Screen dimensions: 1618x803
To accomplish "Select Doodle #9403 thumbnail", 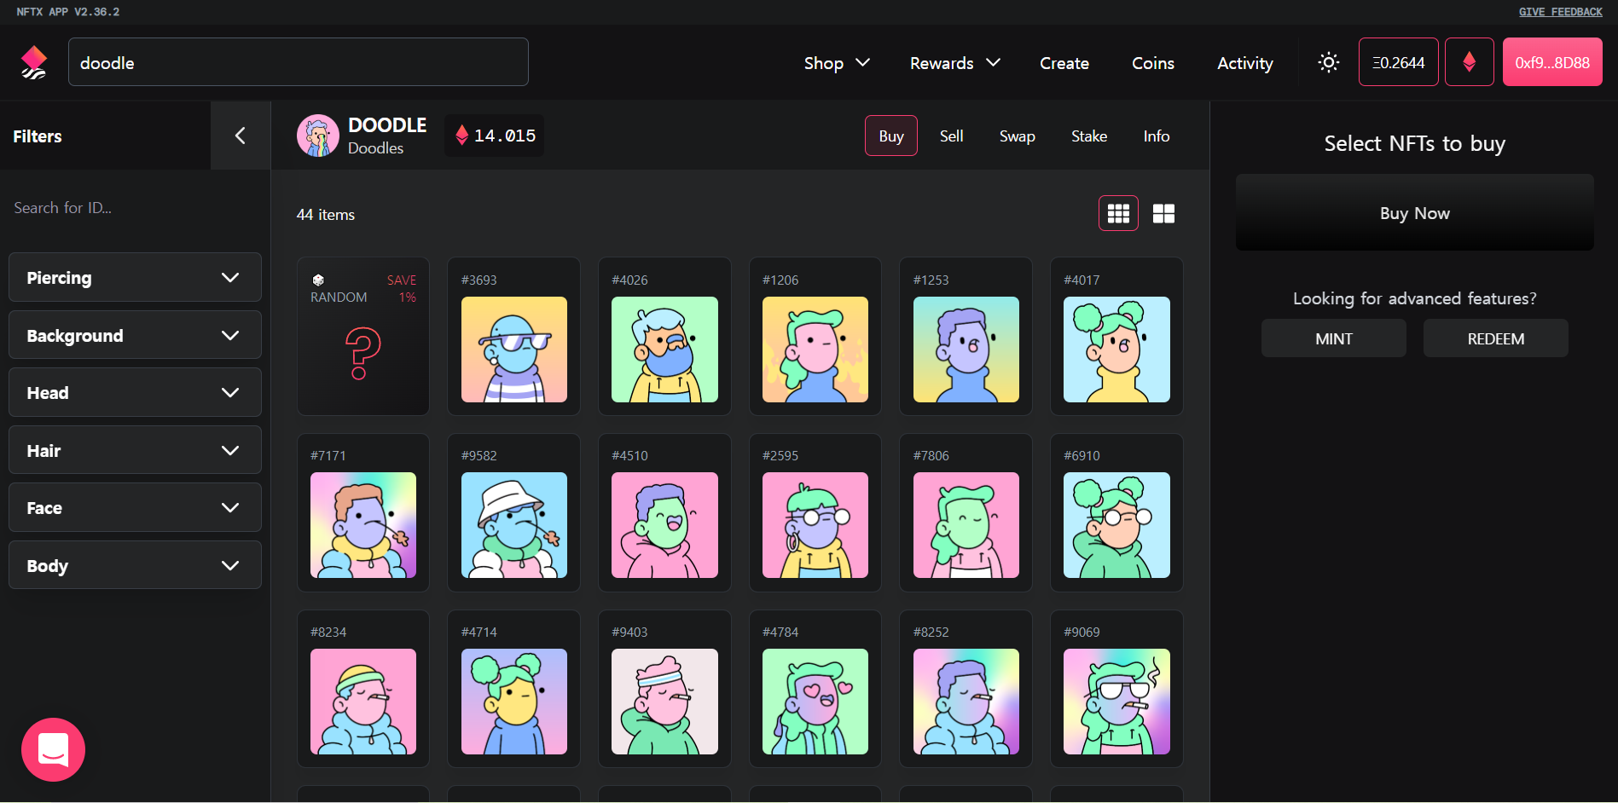I will 664,702.
